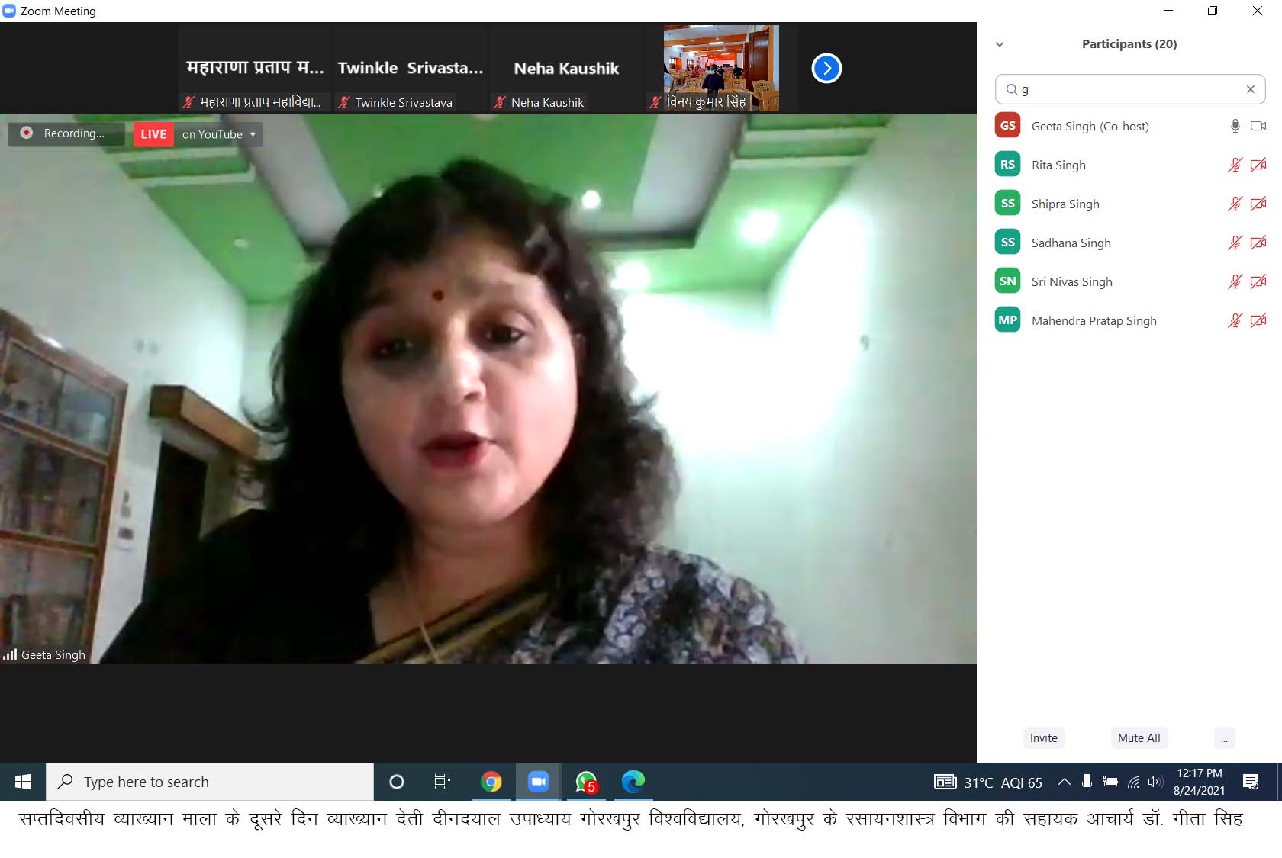This screenshot has height=858, width=1282.
Task: Click the Recording indicator
Action: [66, 133]
